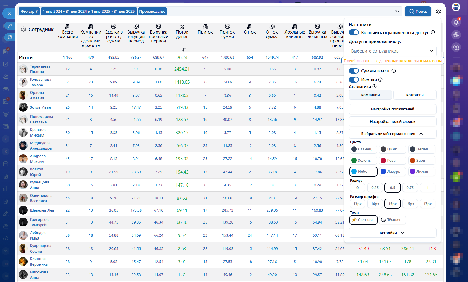Click the close X button in left sidebar
This screenshot has height=282, width=468.
[x=9, y=13]
